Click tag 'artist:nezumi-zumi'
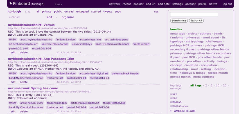 point(32,103)
